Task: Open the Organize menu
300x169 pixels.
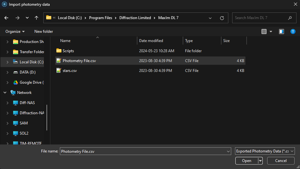Action: pyautogui.click(x=15, y=32)
